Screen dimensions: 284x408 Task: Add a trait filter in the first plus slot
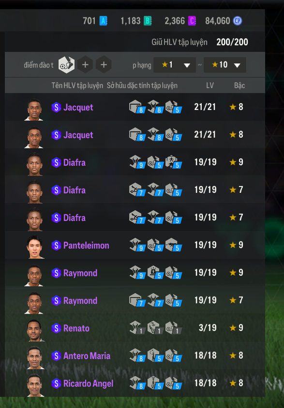85,65
